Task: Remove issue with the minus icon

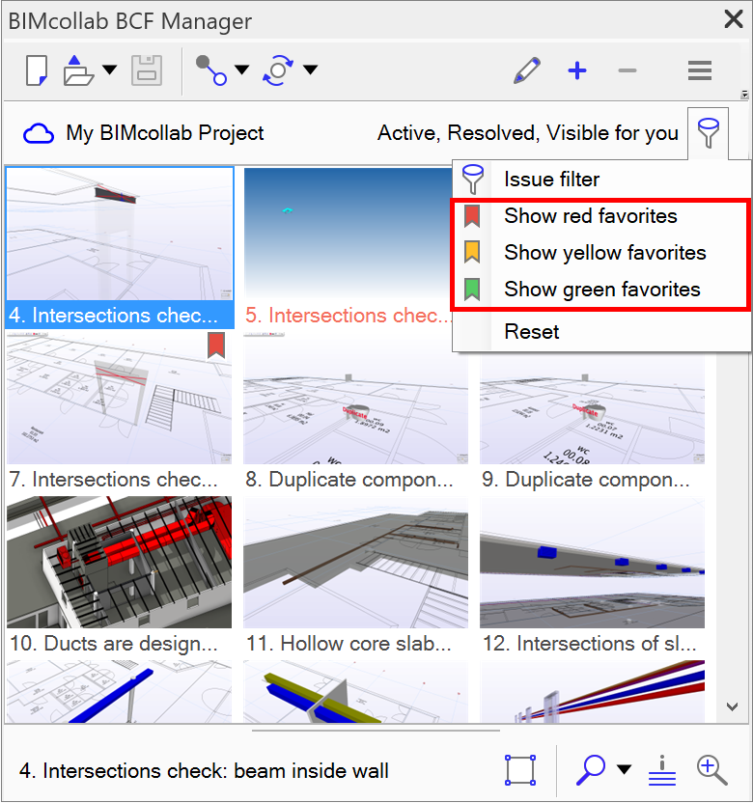Action: (627, 70)
